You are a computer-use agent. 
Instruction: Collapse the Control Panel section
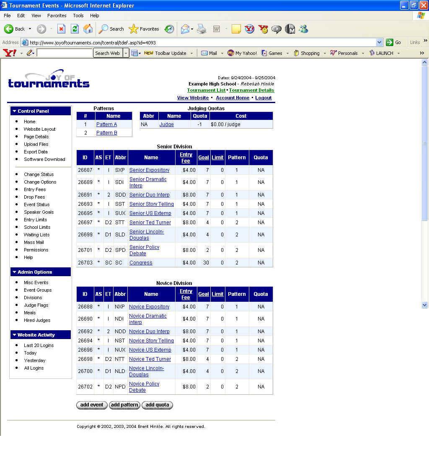click(14, 111)
